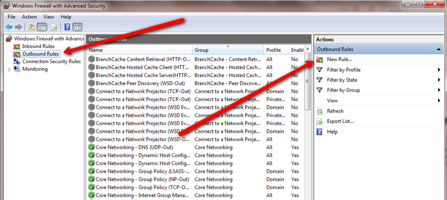Screen dimensions: 447x200
Task: Click the Refresh icon in Actions pane
Action: pos(320,111)
